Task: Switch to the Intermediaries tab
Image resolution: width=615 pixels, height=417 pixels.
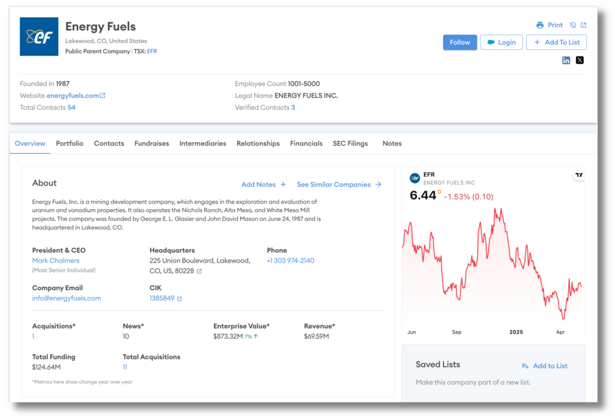Action: (x=203, y=144)
